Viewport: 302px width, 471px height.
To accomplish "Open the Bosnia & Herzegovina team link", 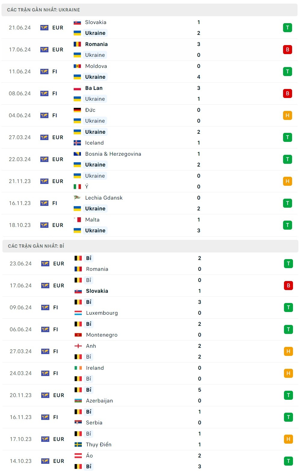I will tap(113, 154).
